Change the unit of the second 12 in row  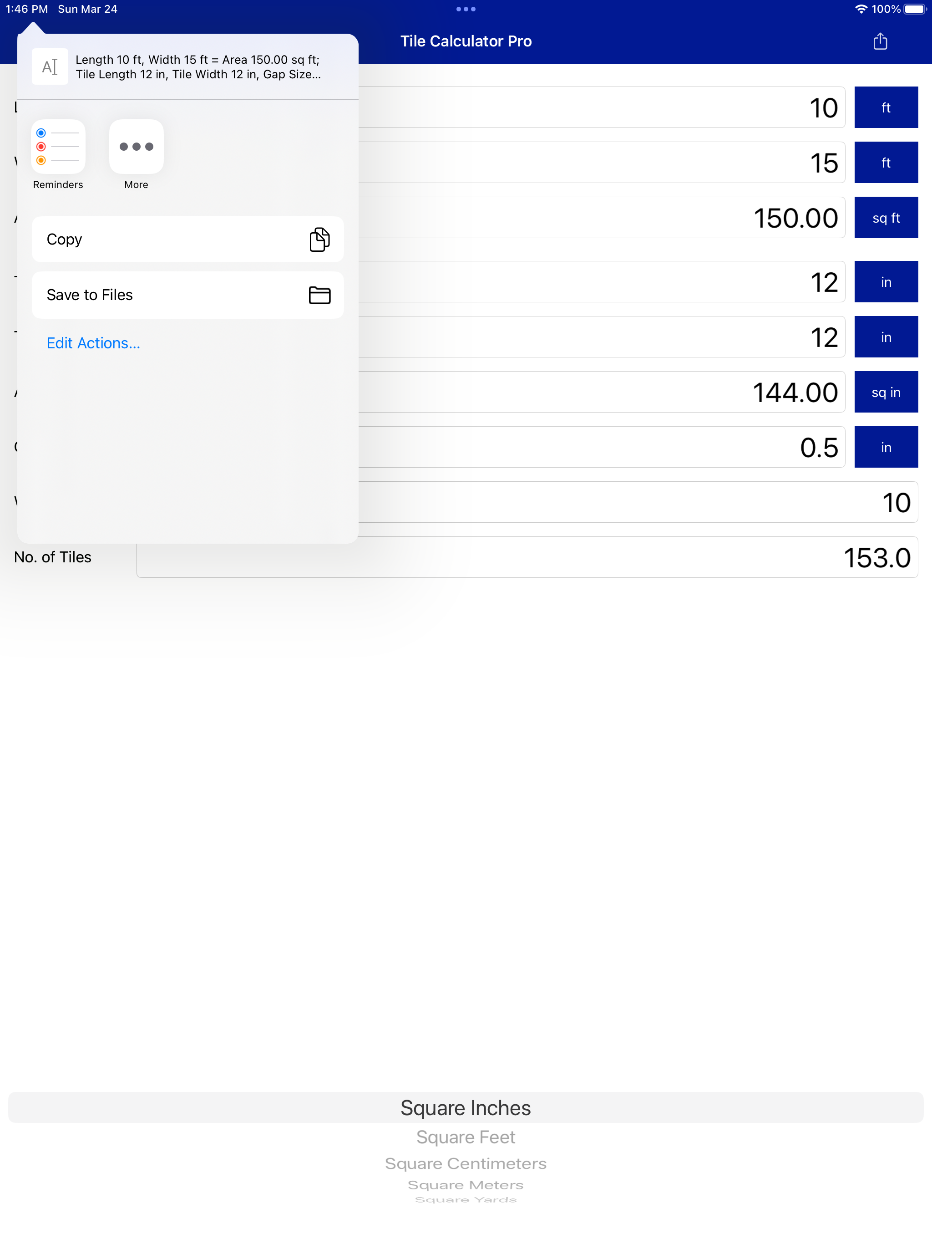tap(886, 337)
